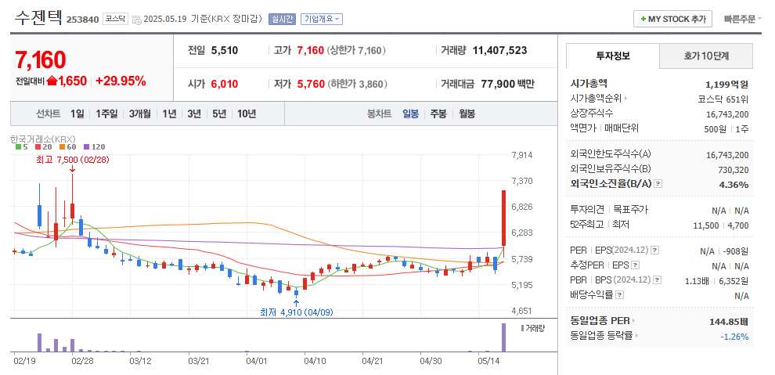Switch to the 투자정보 tab
775x375 pixels.
coord(613,56)
